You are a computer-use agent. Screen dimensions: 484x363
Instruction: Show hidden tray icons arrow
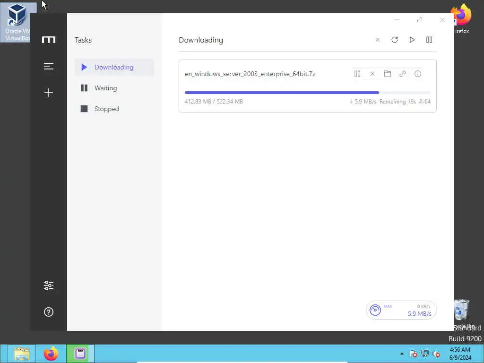pyautogui.click(x=402, y=354)
